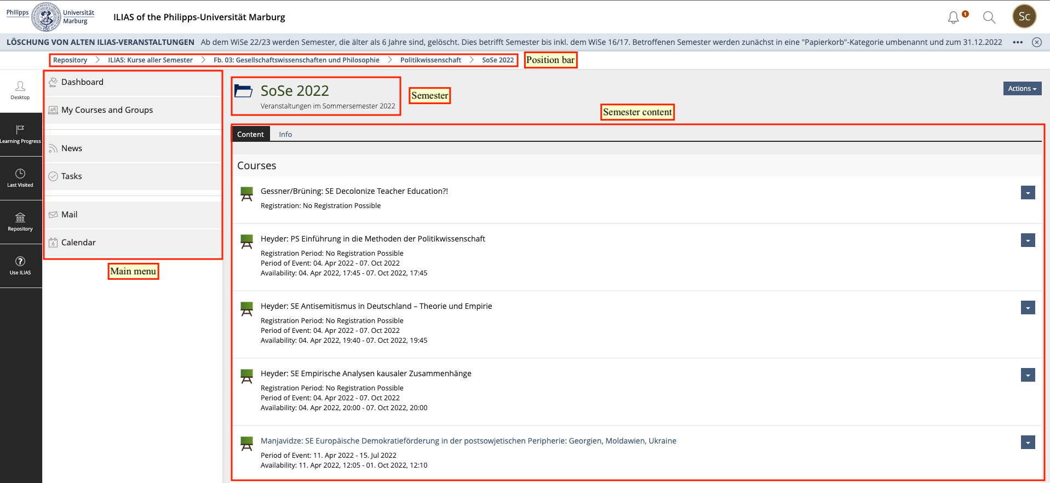Screen dimensions: 1050x483
Task: Open Learning Progress in the sidebar
Action: tap(20, 134)
